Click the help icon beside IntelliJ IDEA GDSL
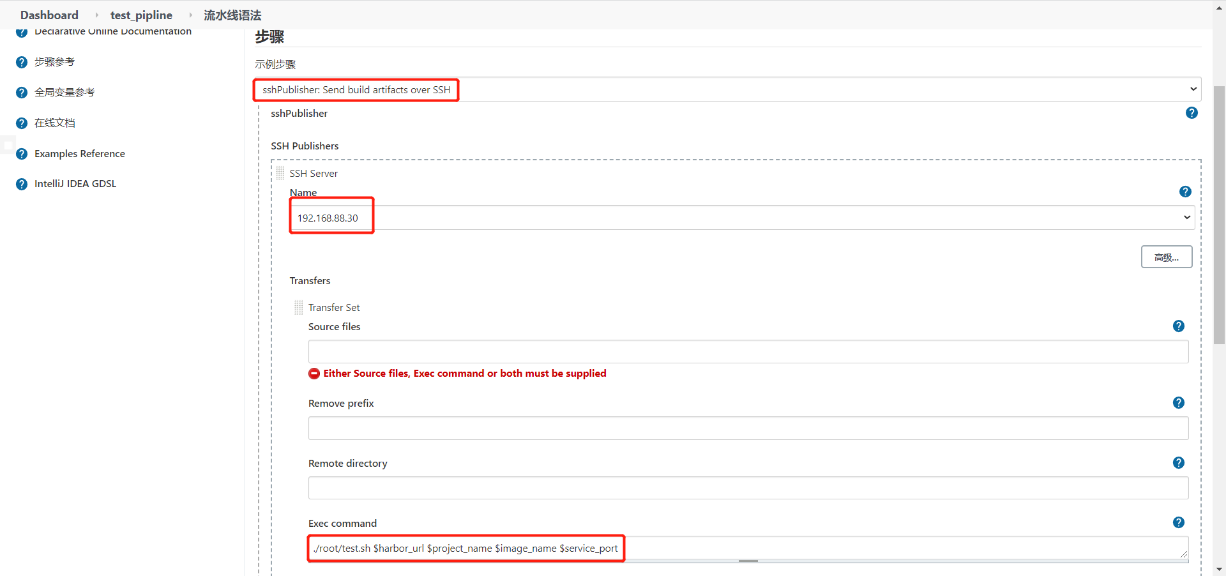The height and width of the screenshot is (576, 1226). click(22, 184)
